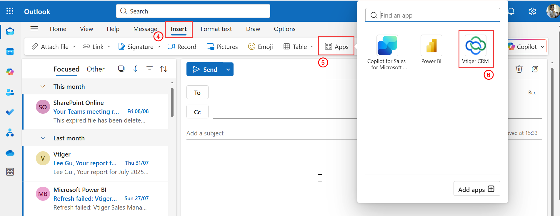Screen dimensions: 560x216
Task: Collapse the This month group
Action: [43, 86]
